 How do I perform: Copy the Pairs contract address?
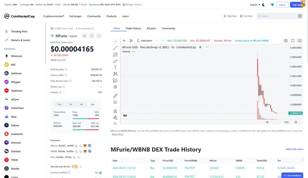(74, 157)
